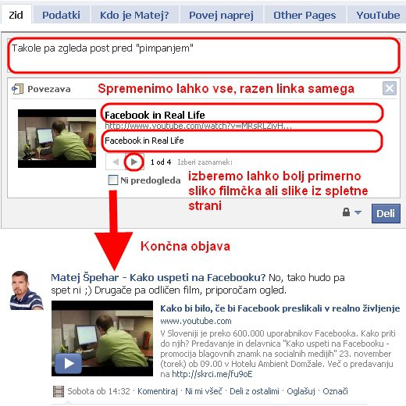406x406 pixels.
Task: Show next thumbnail with the right arrow
Action: (134, 162)
